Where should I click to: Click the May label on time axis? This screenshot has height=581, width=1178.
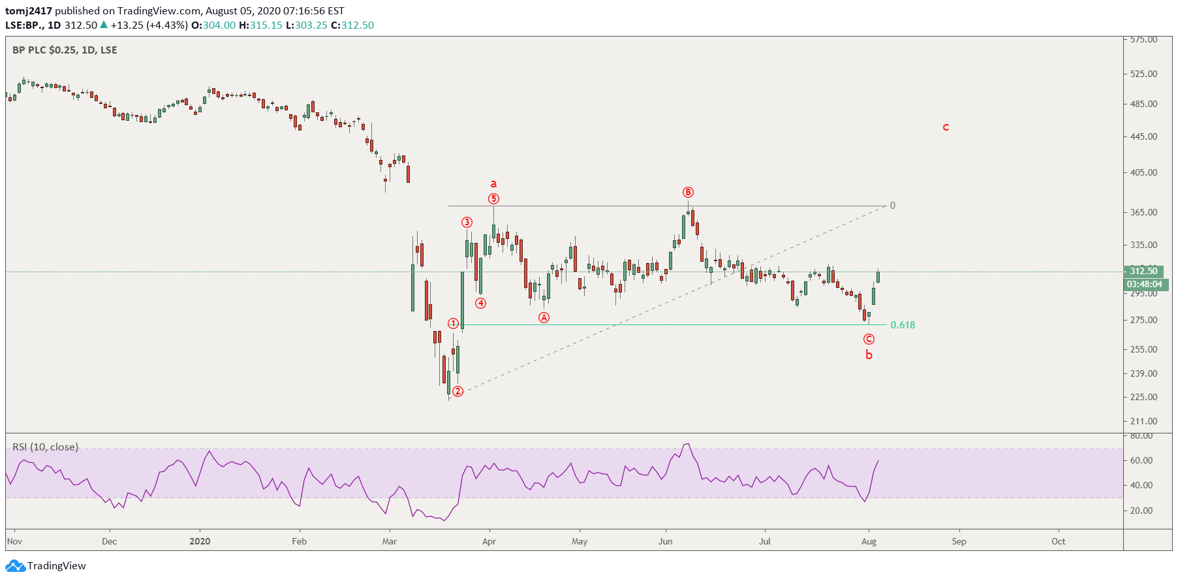(x=580, y=542)
